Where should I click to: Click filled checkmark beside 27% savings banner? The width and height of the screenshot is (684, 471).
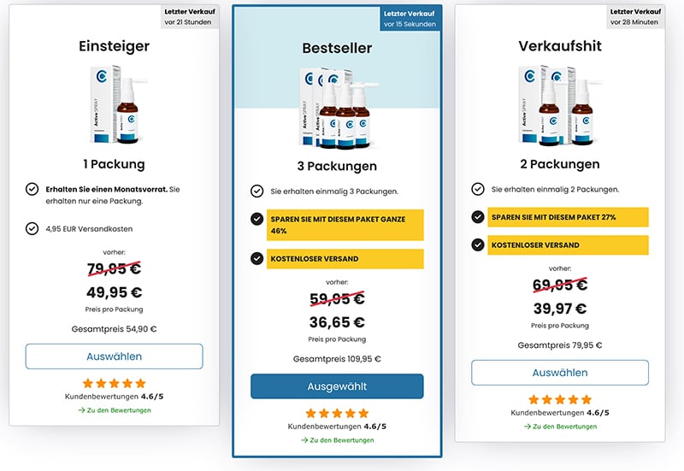478,217
